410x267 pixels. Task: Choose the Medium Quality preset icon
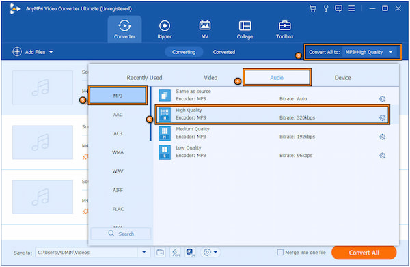point(165,133)
